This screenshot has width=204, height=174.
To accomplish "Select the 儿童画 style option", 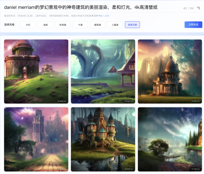I will [x=115, y=25].
